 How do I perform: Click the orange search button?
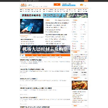(x=57, y=4)
